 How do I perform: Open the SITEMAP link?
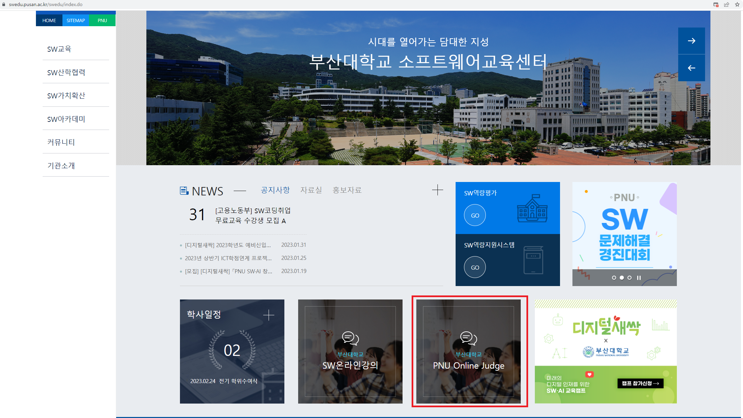pos(76,20)
